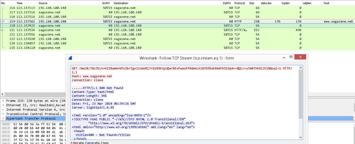The height and width of the screenshot is (144, 355).
Task: Click the Protocol column header
Action: 241,3
